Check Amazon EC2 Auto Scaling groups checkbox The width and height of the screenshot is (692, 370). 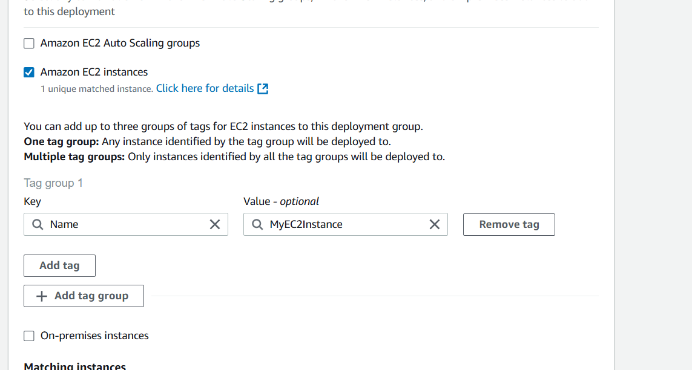(29, 43)
